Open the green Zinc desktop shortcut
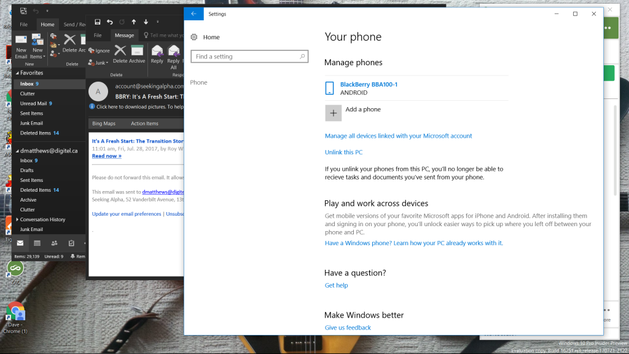Viewport: 629px width, 354px height. [x=15, y=272]
